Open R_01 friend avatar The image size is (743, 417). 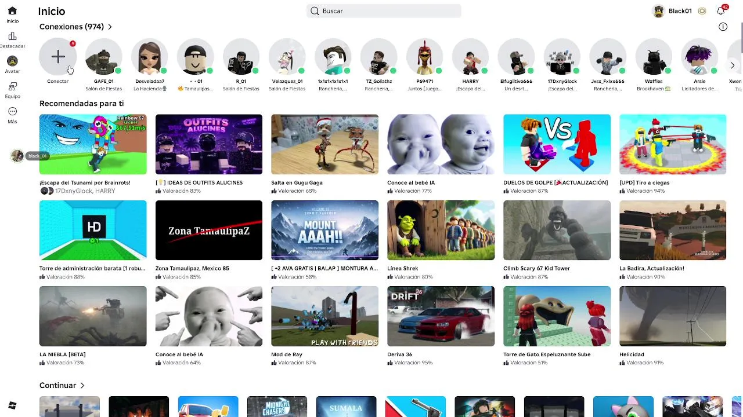[241, 57]
